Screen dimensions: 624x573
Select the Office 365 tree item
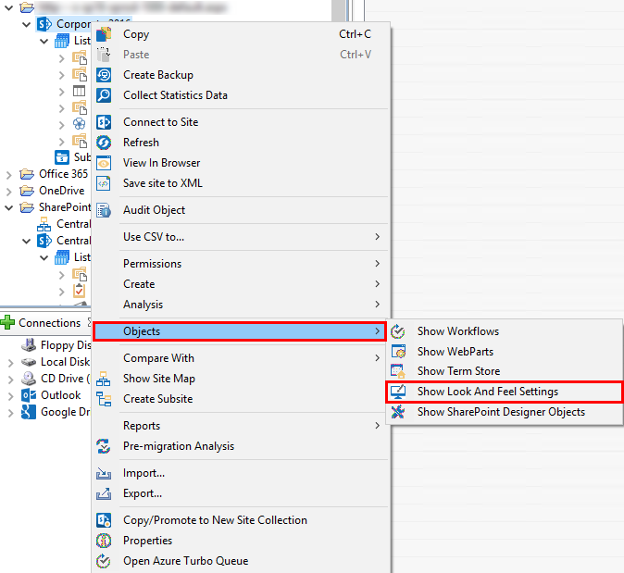(x=63, y=174)
